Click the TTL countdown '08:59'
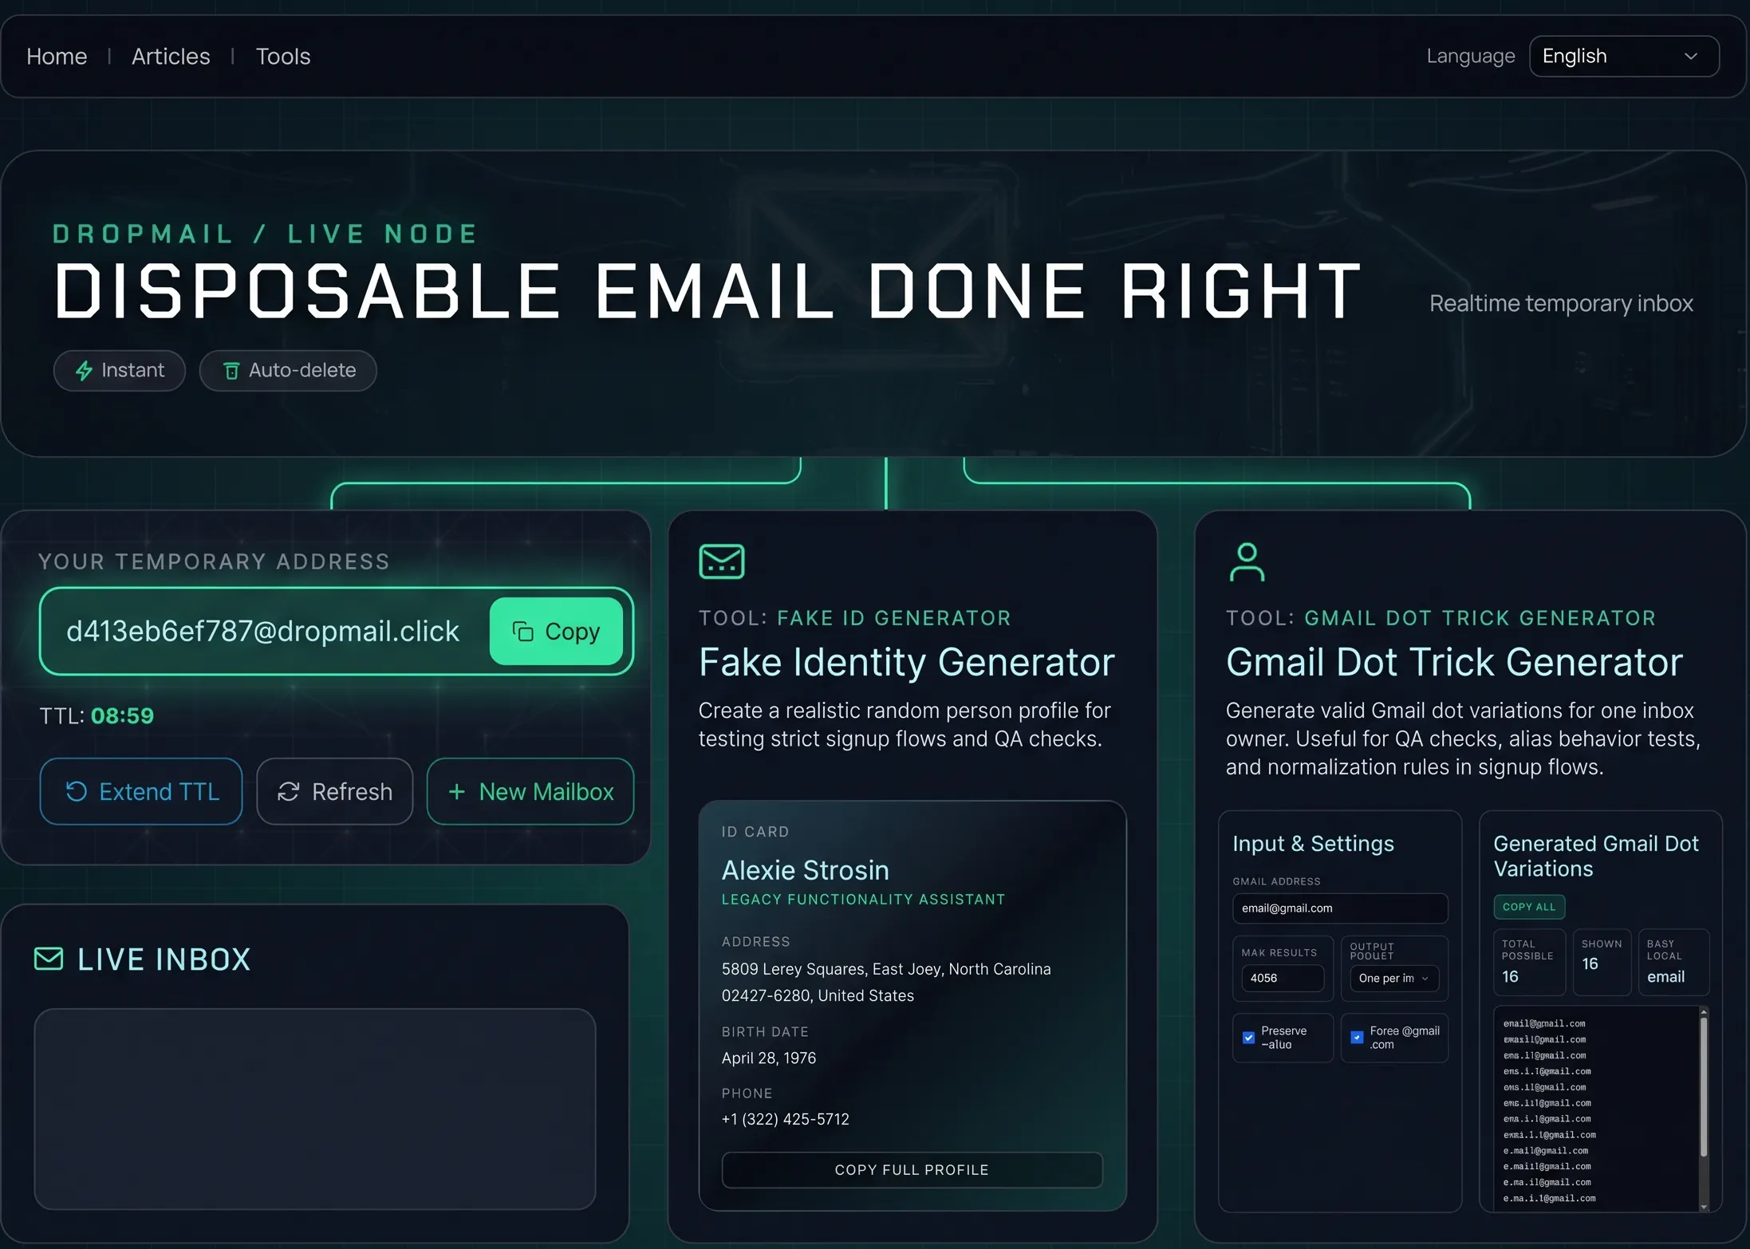The image size is (1750, 1249). point(122,715)
